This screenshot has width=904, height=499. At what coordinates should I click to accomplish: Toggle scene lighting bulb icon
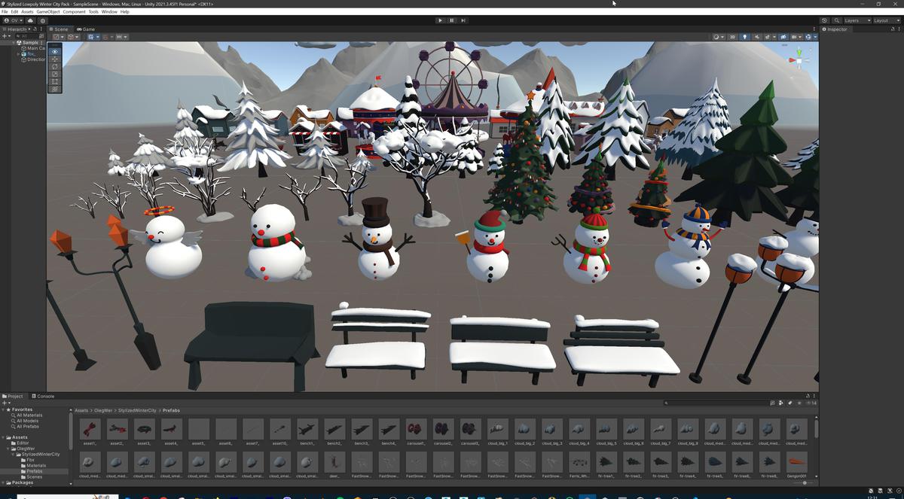(x=744, y=37)
